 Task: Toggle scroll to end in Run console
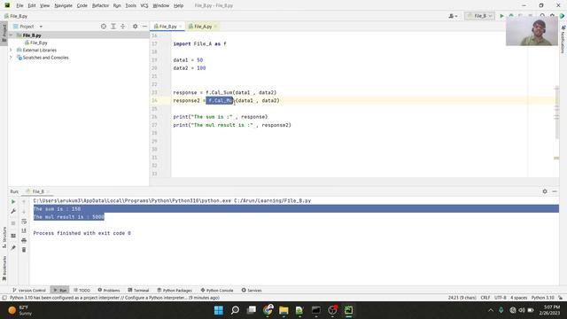pos(24,230)
